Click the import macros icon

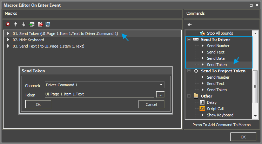click(32, 24)
